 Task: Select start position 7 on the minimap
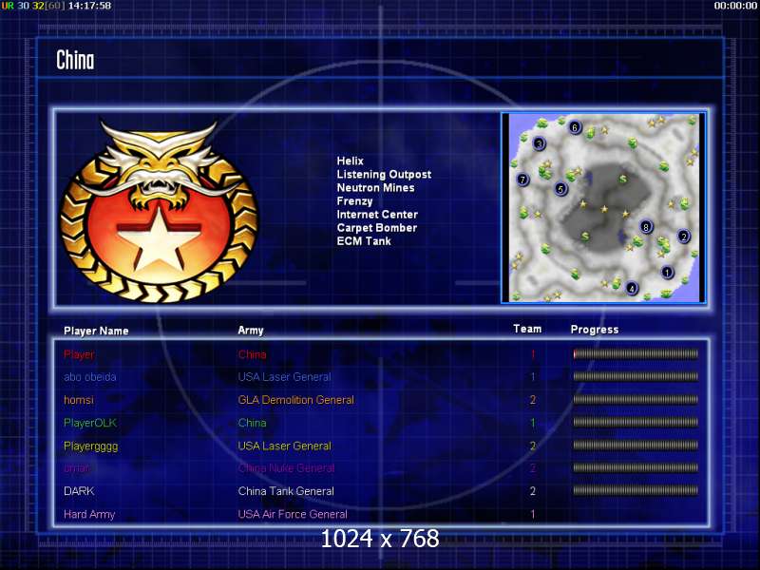click(x=522, y=180)
